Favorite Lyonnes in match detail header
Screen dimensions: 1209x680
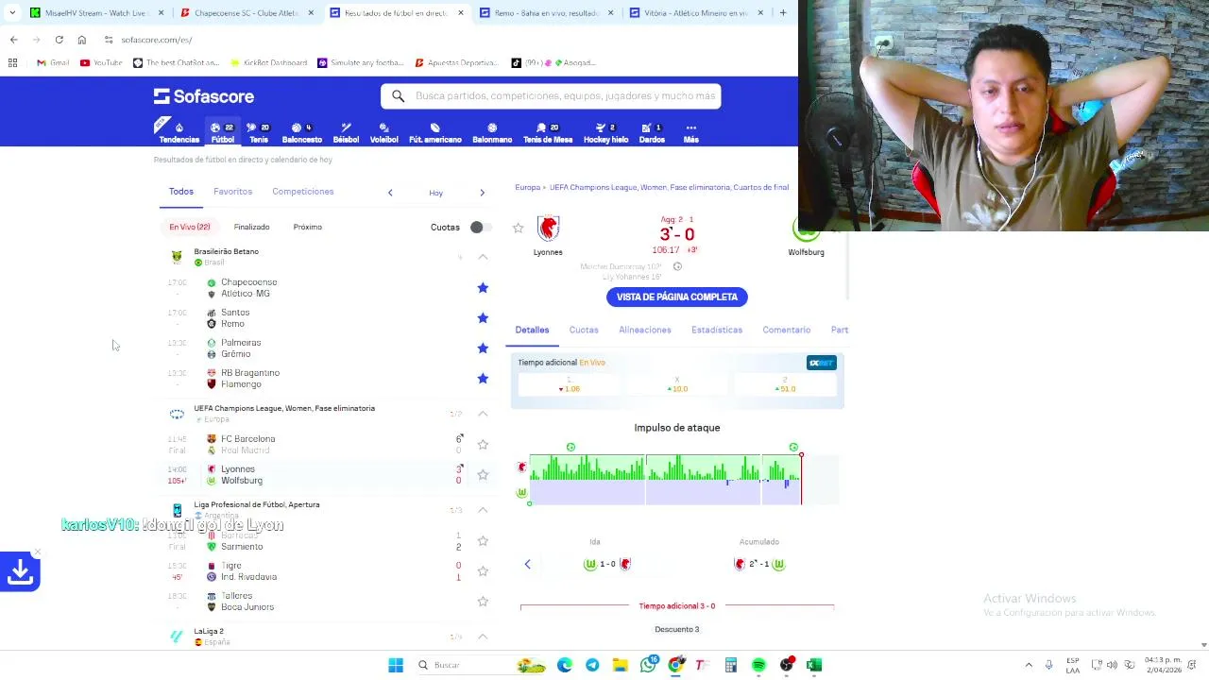(518, 228)
